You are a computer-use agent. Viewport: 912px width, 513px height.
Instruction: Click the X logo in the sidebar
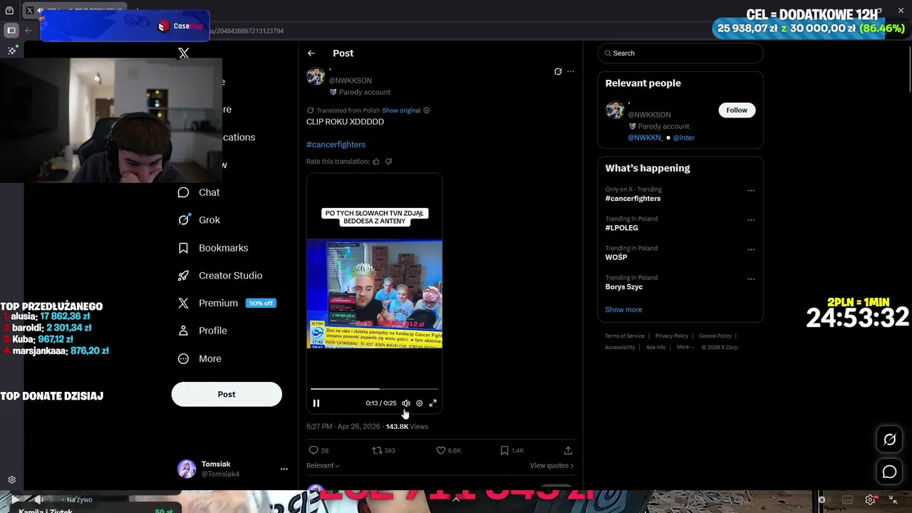point(184,53)
